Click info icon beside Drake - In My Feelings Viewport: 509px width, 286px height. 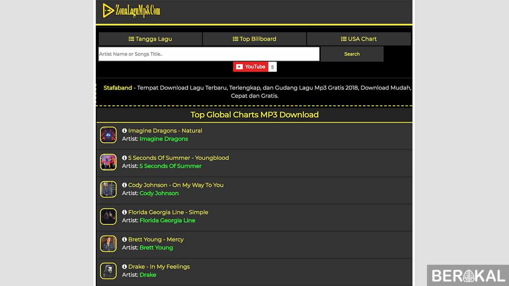point(124,267)
